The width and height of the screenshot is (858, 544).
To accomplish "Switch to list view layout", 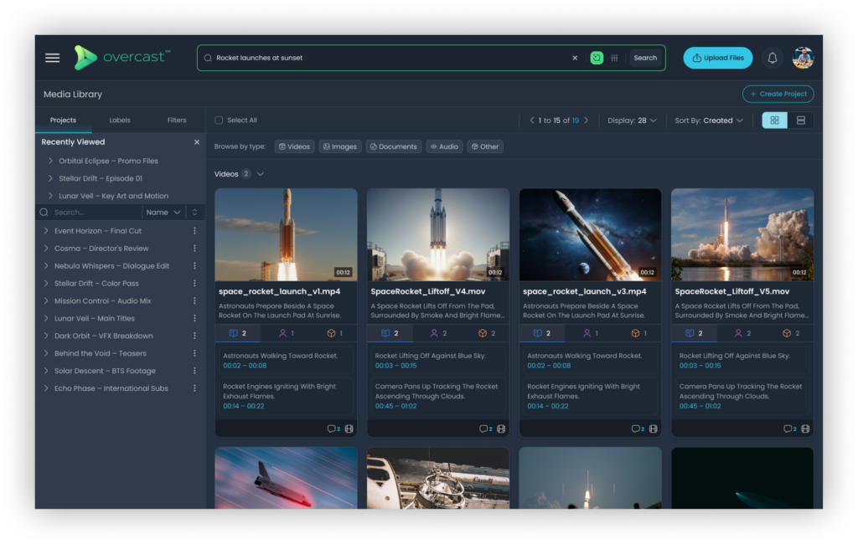I will pyautogui.click(x=800, y=121).
